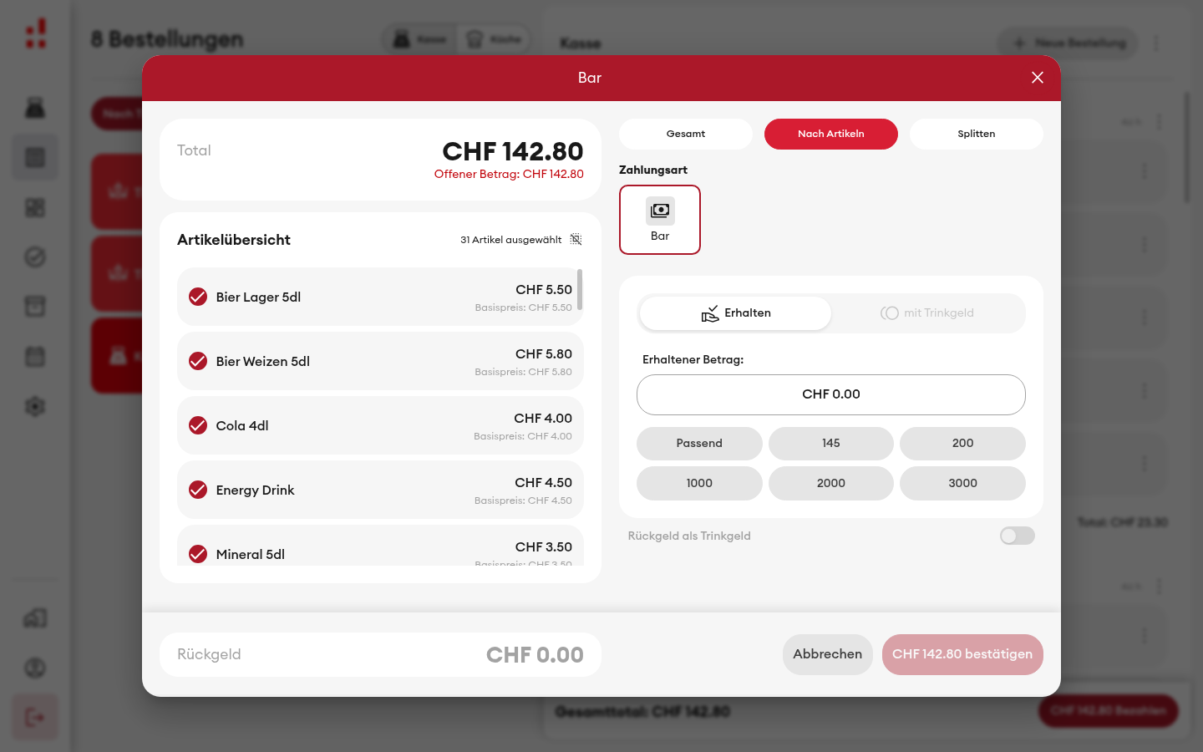Choose the mit Trinkgeld option
The width and height of the screenshot is (1203, 752).
[x=927, y=313]
